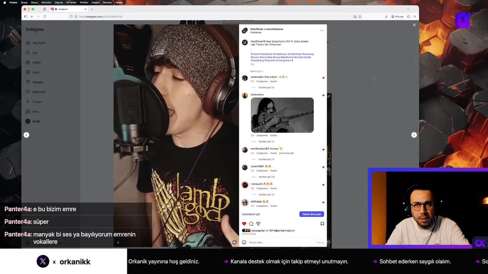The image size is (488, 274).
Task: Toggle like on canerusian comment
Action: 323,78
